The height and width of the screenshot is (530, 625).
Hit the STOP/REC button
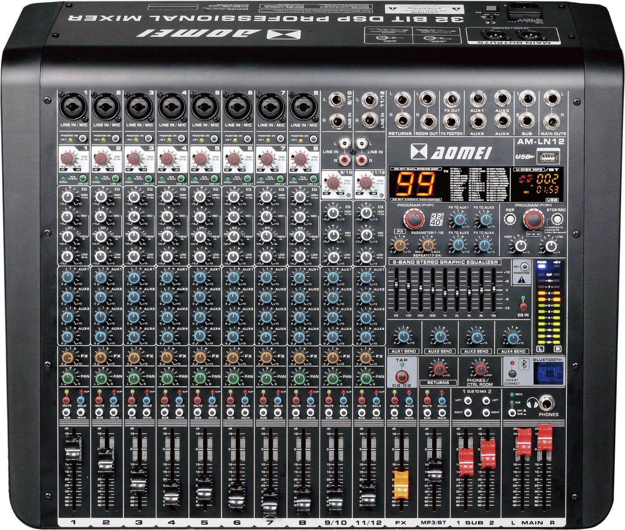coord(558,219)
